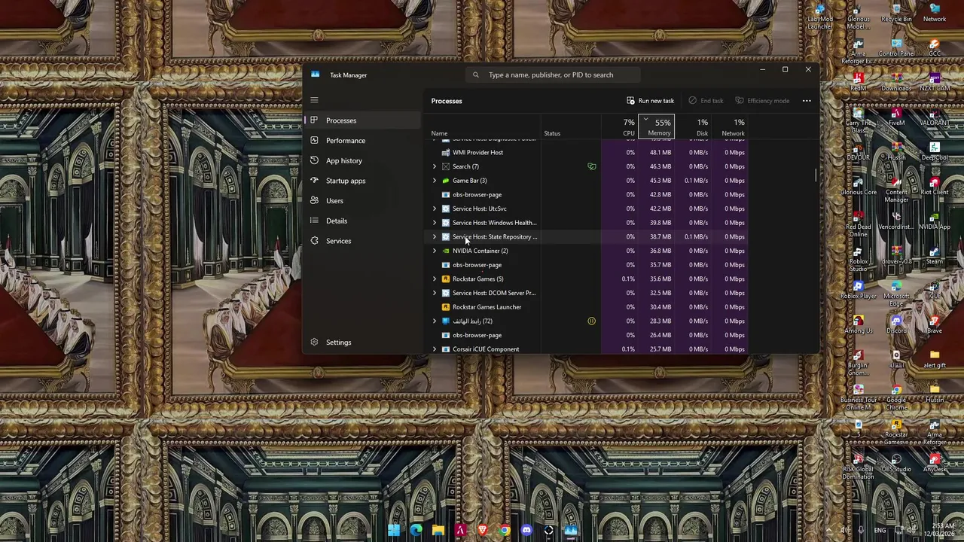This screenshot has width=964, height=542.
Task: Open the Discord desktop shortcut
Action: coord(896,325)
